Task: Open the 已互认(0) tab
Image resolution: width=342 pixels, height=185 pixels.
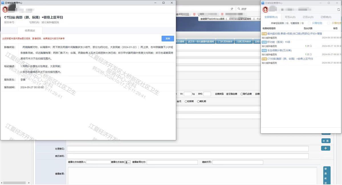Action: click(x=308, y=17)
